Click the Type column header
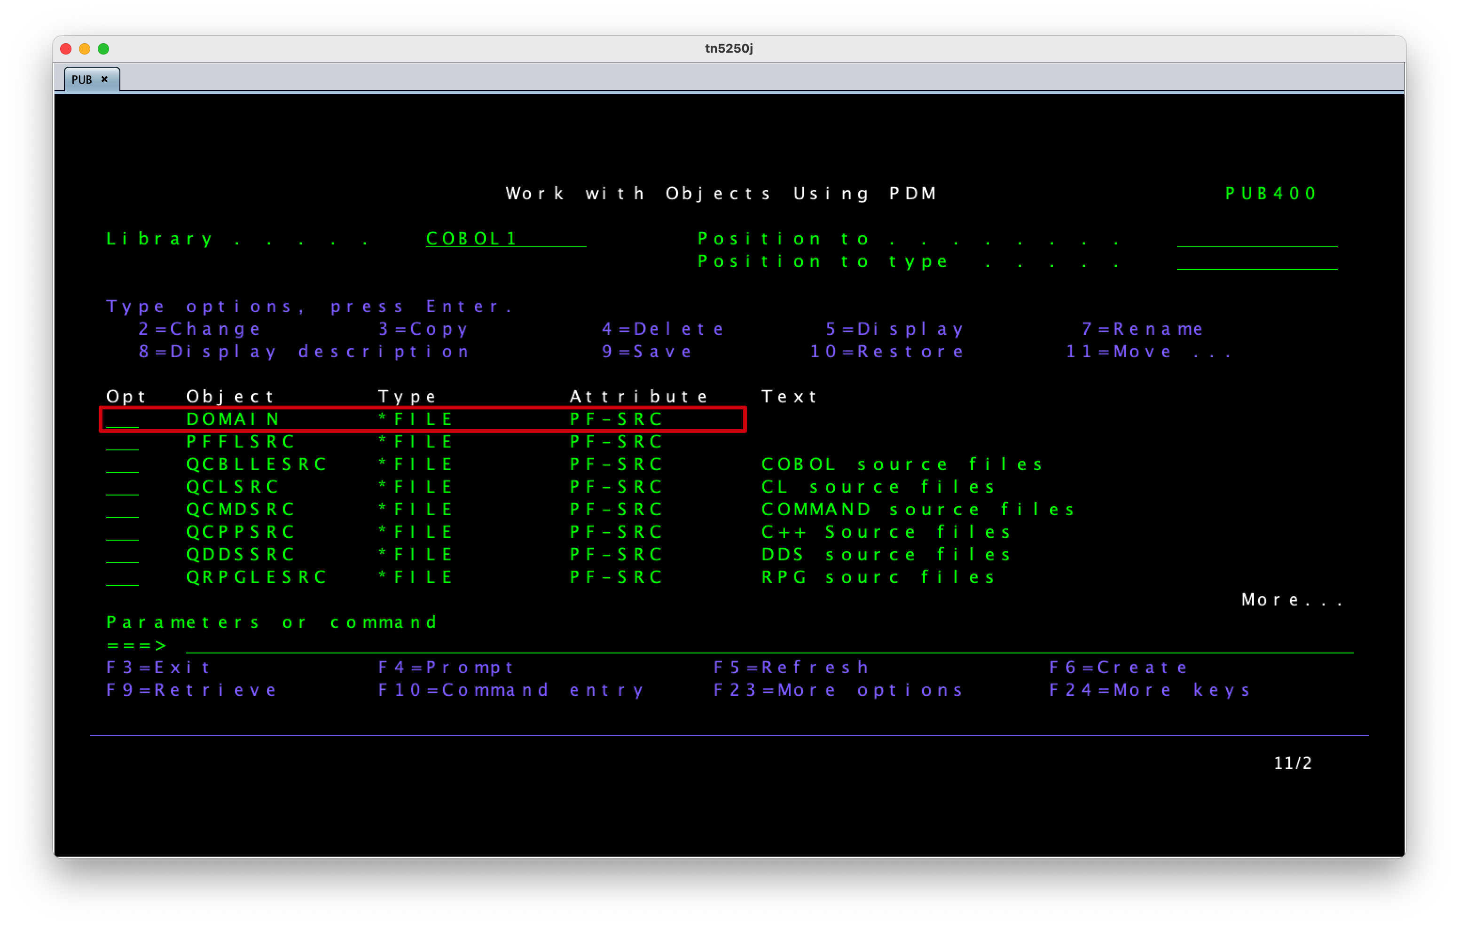This screenshot has height=928, width=1459. (407, 396)
